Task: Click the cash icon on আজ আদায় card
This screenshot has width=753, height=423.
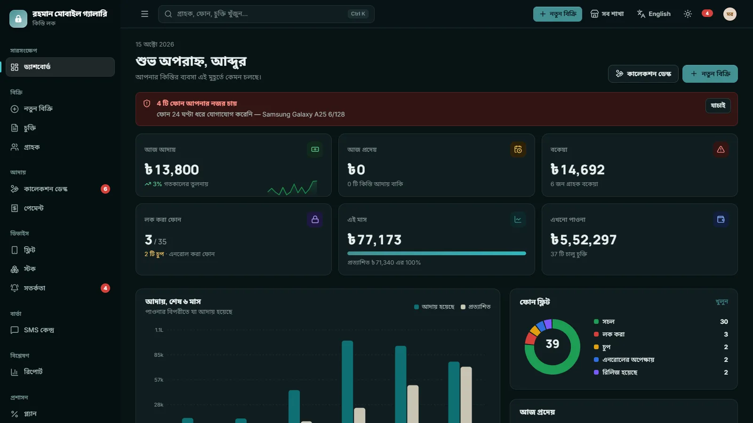Action: pyautogui.click(x=315, y=149)
